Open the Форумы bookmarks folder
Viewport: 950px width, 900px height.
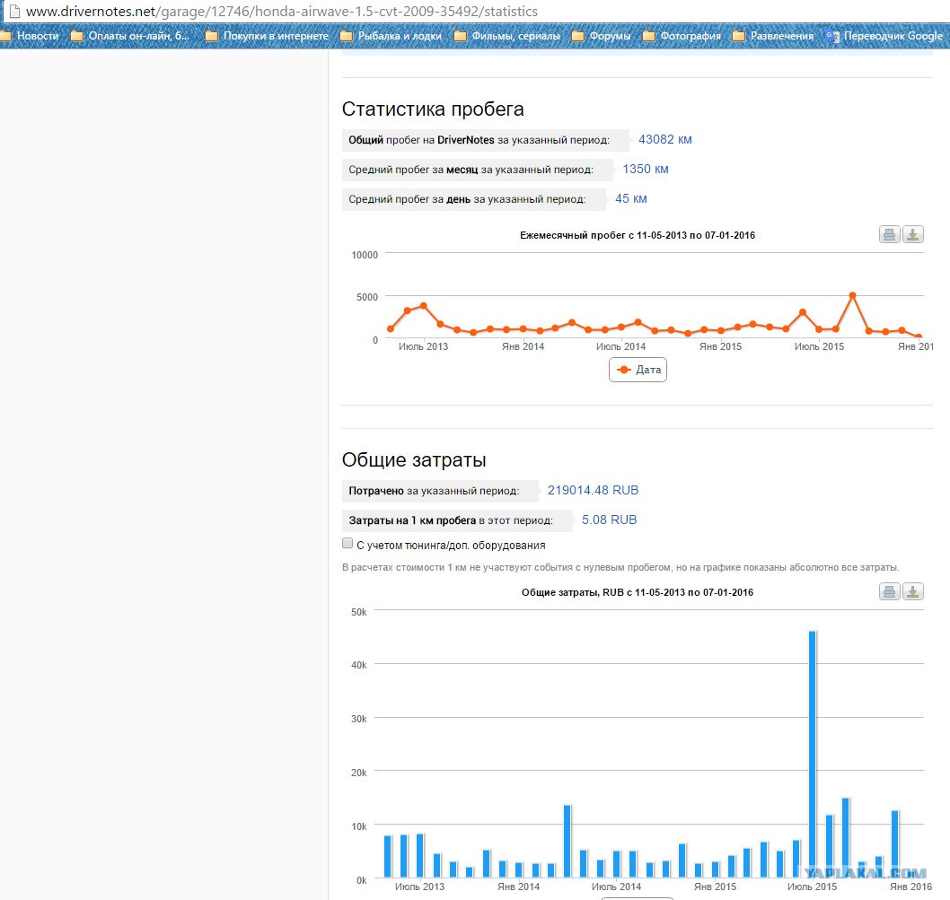click(x=602, y=36)
